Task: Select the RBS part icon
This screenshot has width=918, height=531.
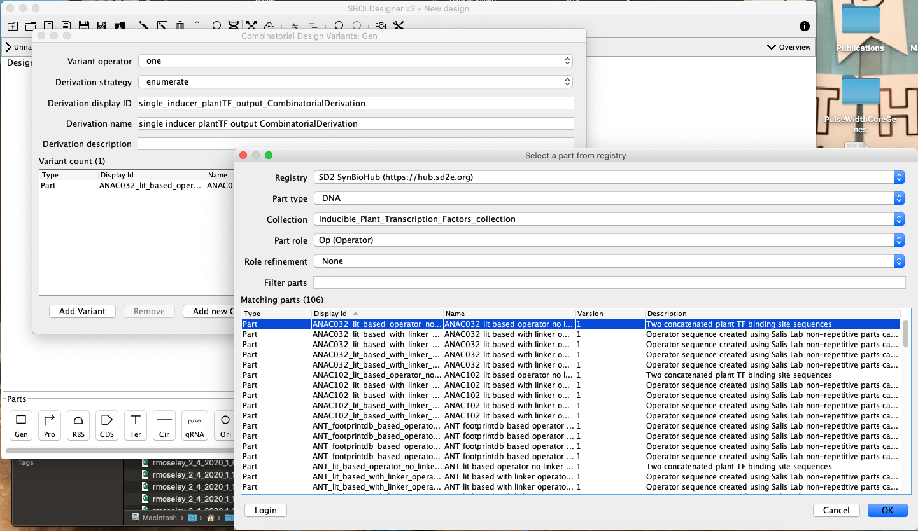Action: coord(78,425)
